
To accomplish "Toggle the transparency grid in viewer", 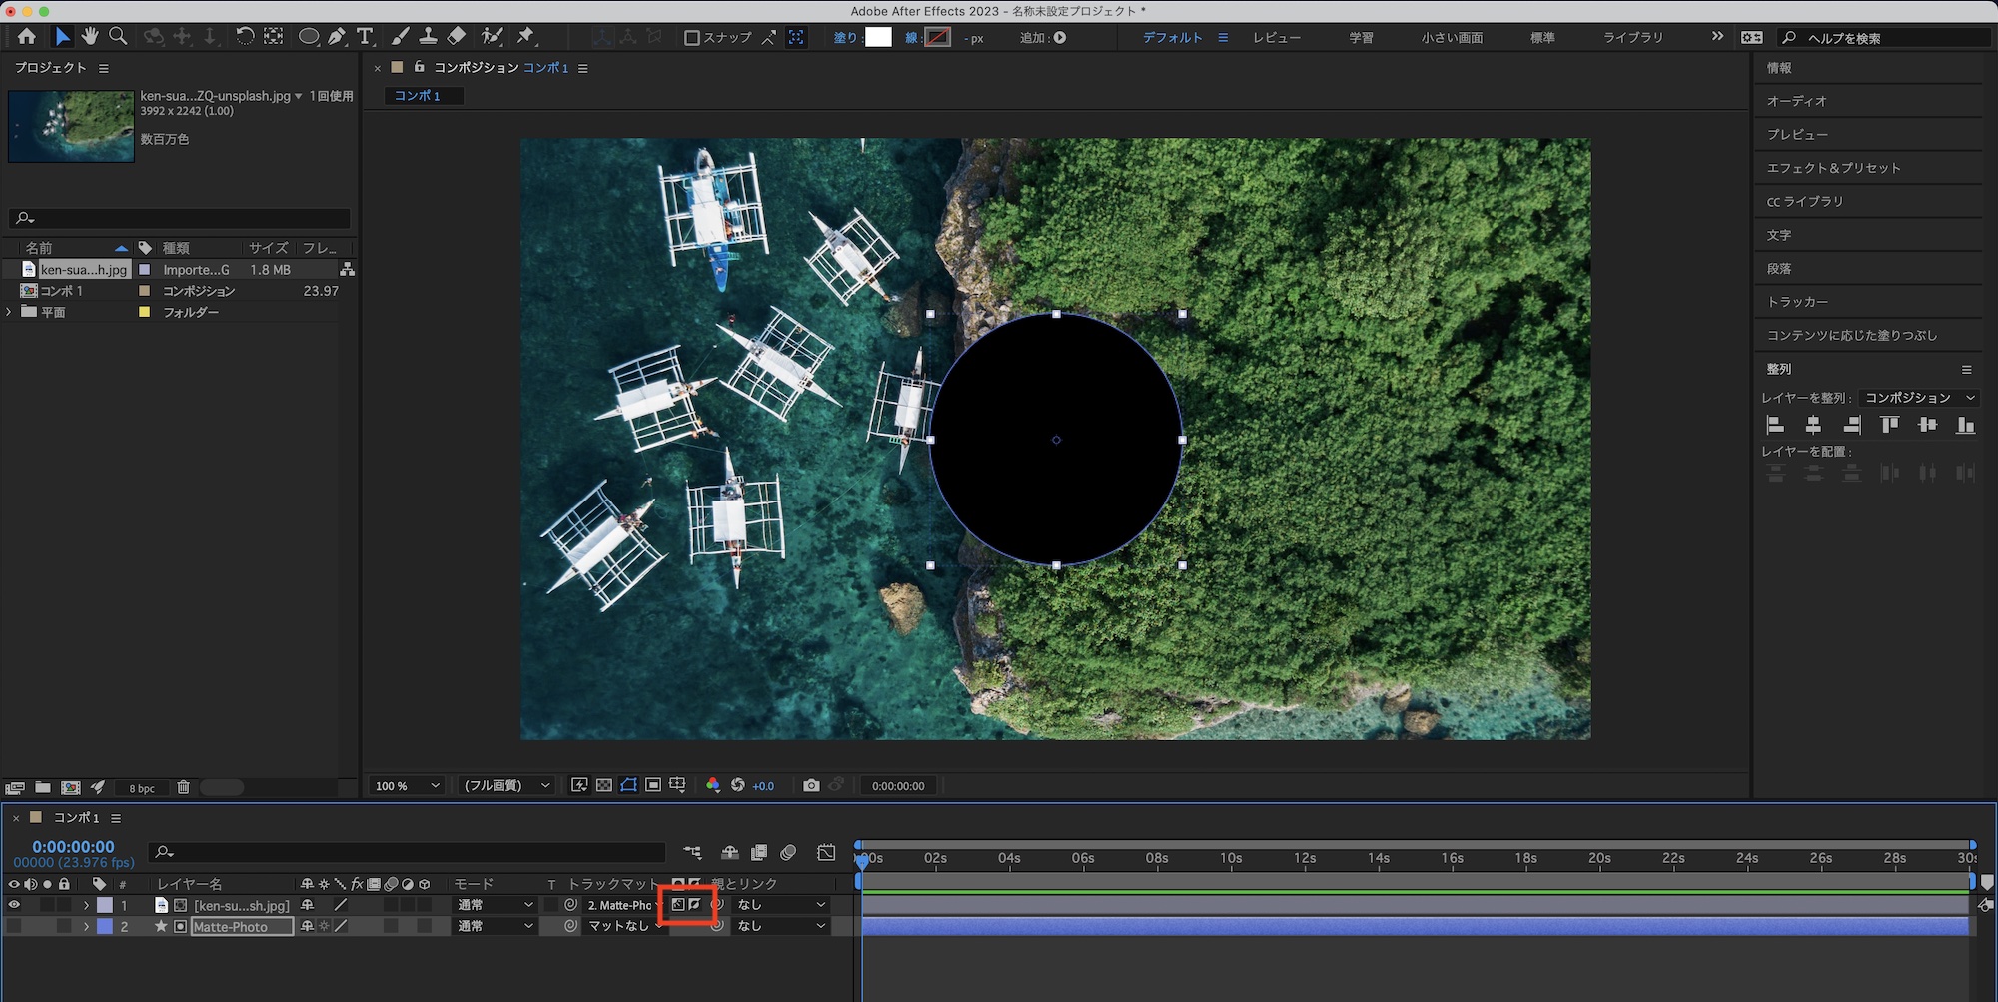I will (x=604, y=786).
